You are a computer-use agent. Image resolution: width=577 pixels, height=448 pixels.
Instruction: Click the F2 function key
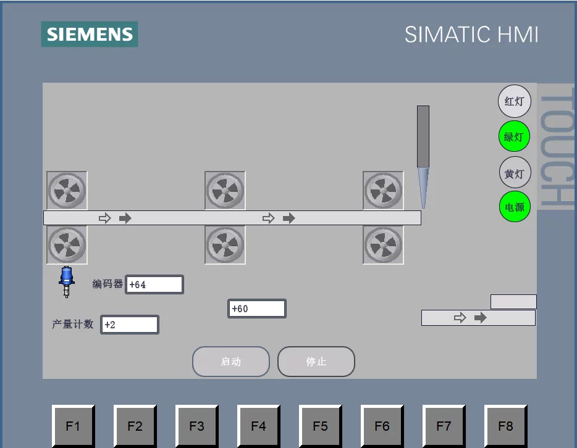click(x=135, y=426)
